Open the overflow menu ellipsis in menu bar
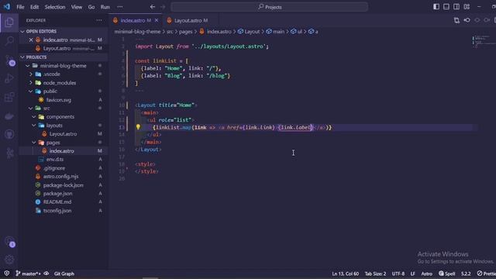This screenshot has width=496, height=279. 120,7
